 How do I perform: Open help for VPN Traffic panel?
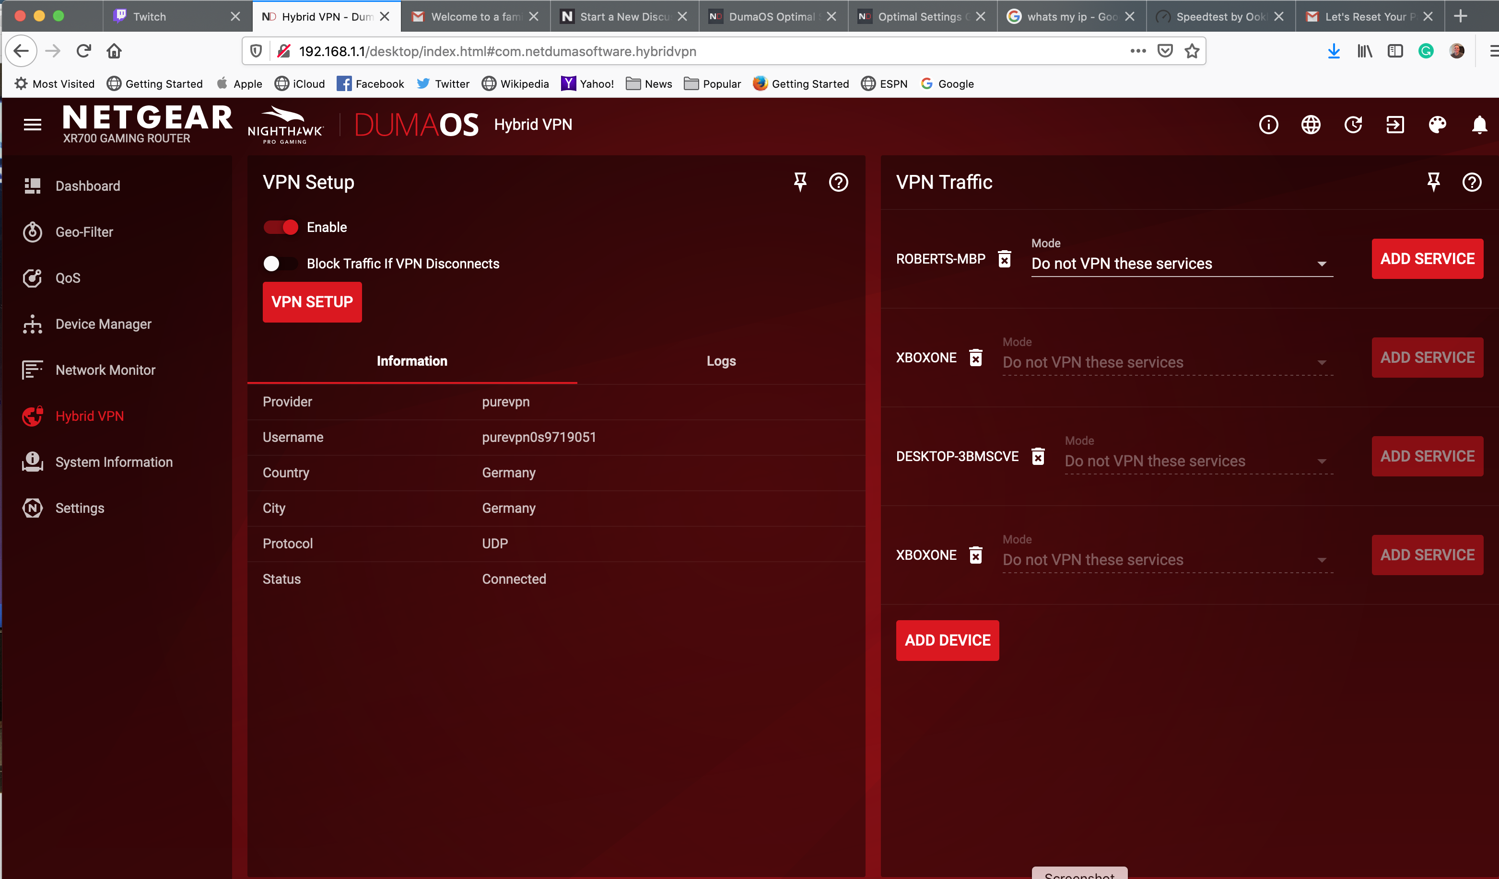click(x=1472, y=182)
